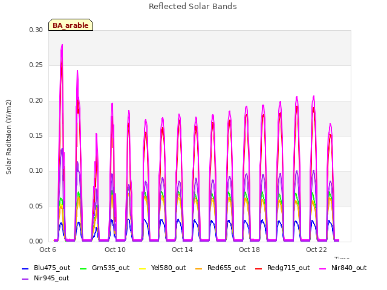Click the 0.20 y-axis label
This screenshot has height=290, width=387.
pos(36,101)
